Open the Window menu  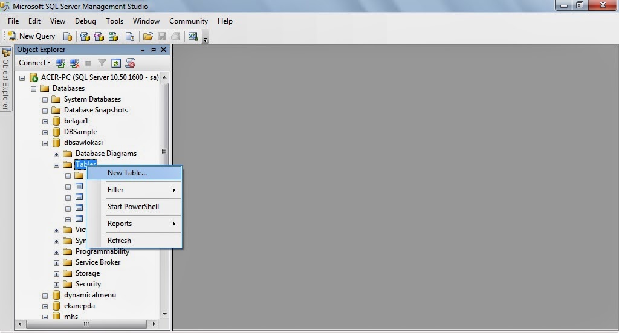[x=146, y=21]
